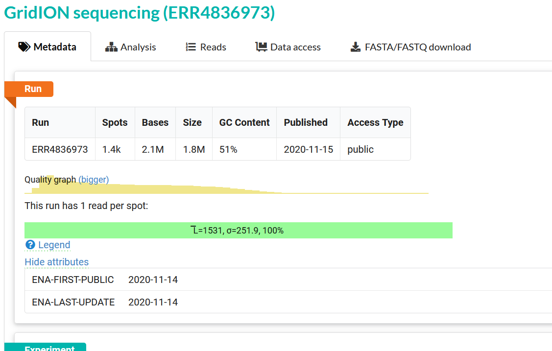Click the Spots column header
This screenshot has width=552, height=351.
115,122
